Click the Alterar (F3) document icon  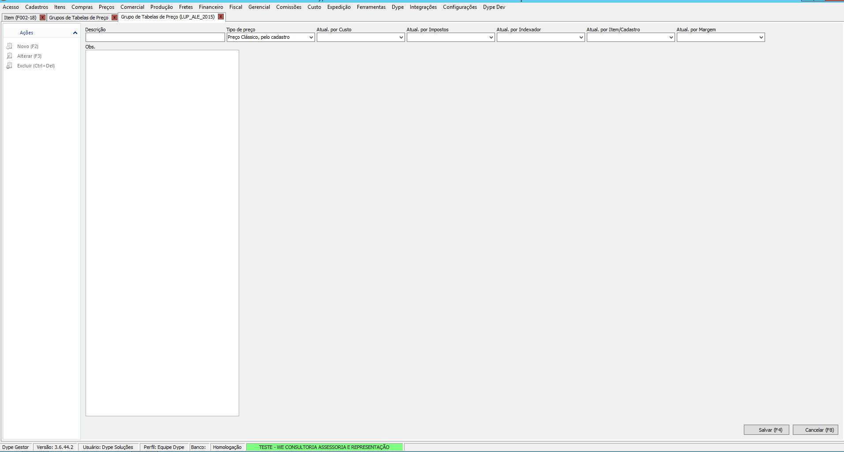click(x=10, y=56)
